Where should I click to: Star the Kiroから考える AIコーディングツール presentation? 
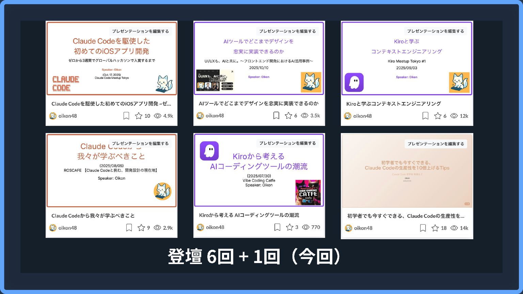(290, 227)
